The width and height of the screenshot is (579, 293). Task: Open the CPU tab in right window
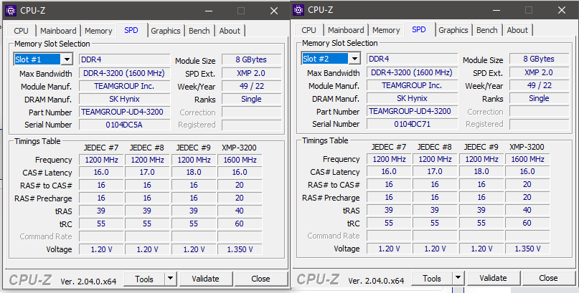click(309, 30)
